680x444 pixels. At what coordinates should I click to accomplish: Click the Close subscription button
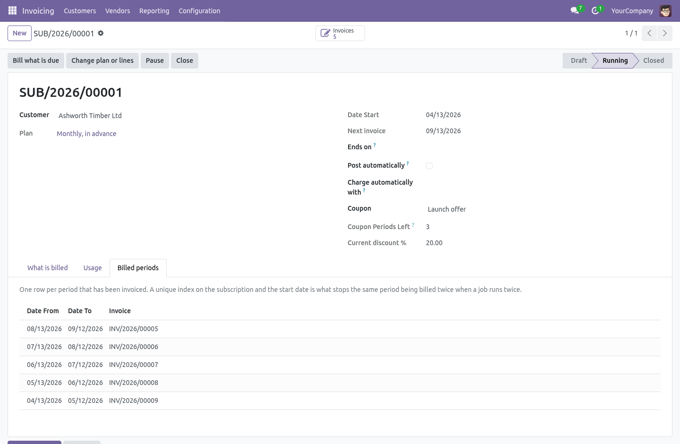tap(185, 60)
